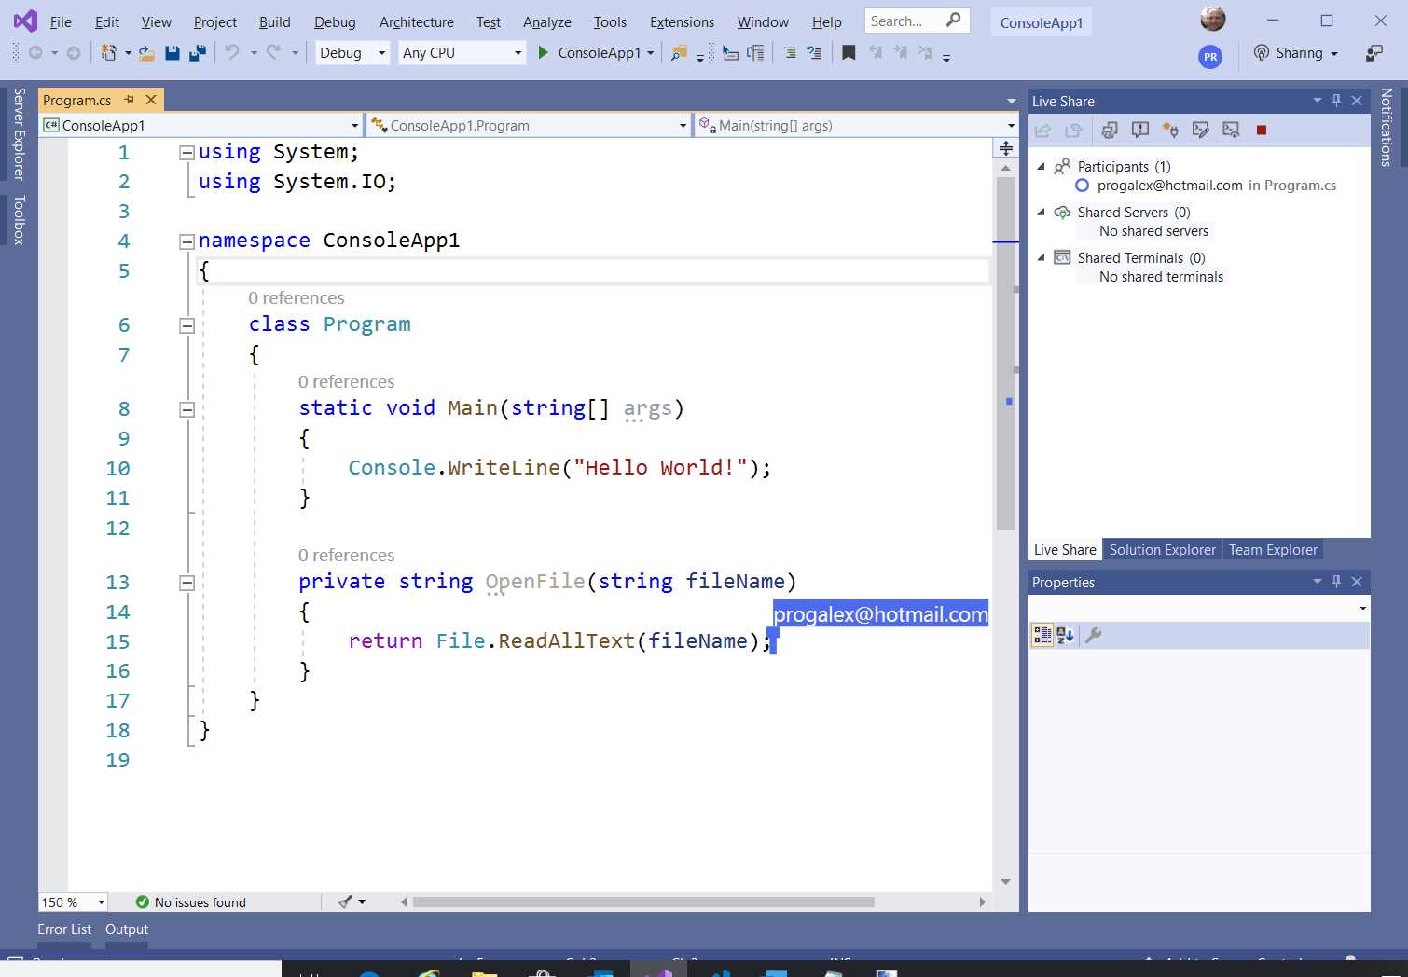
Task: Collapse the Main method using its outline toggle
Action: (186, 408)
